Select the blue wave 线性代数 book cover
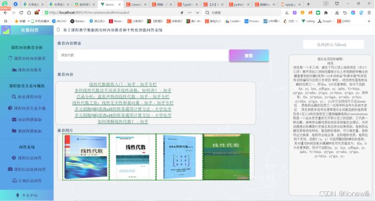This screenshot has height=201, width=375. tap(86, 157)
